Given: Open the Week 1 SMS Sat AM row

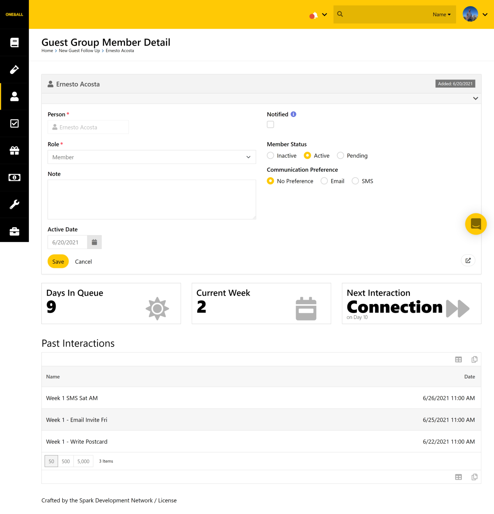Looking at the screenshot, I should pos(261,398).
